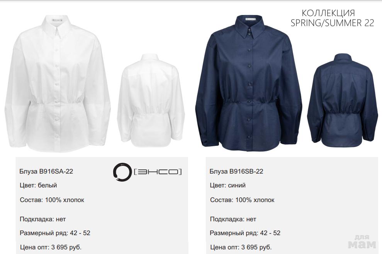
Task: Click the КОЛЛЕКЦИЯ SPRING/SUMMER 22 heading
Action: [x=332, y=18]
